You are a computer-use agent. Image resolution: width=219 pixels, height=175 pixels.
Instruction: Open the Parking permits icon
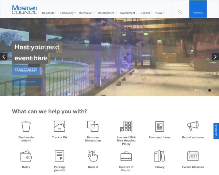(59, 156)
